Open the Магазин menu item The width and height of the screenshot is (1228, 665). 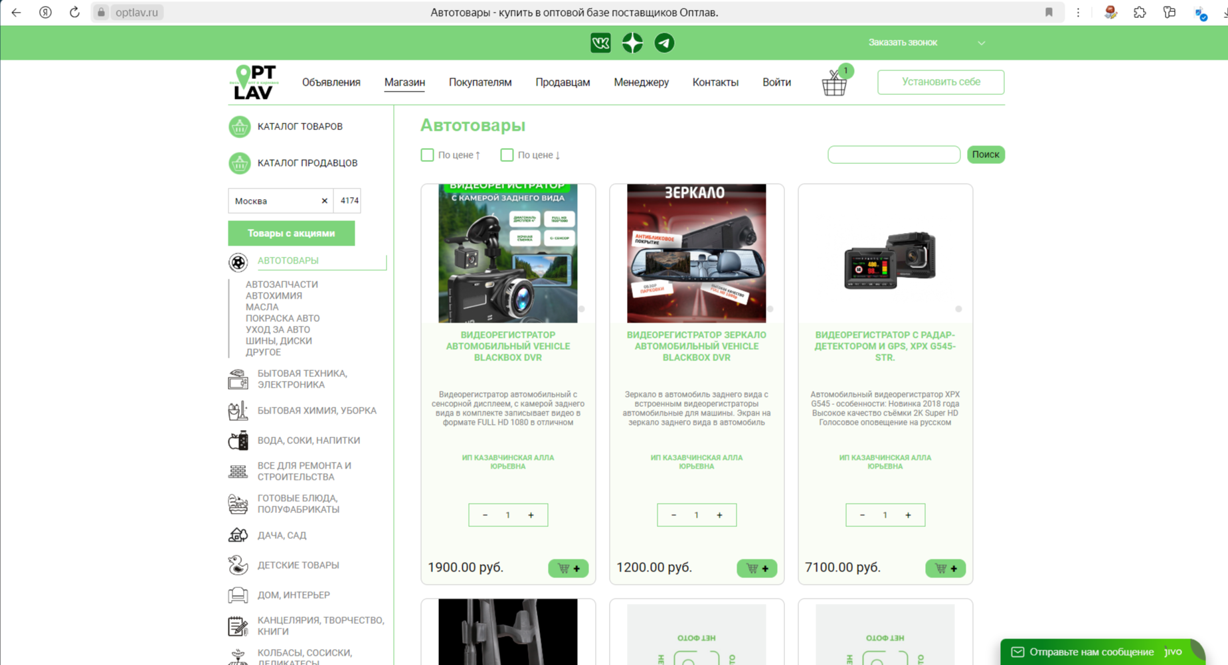[x=404, y=82]
